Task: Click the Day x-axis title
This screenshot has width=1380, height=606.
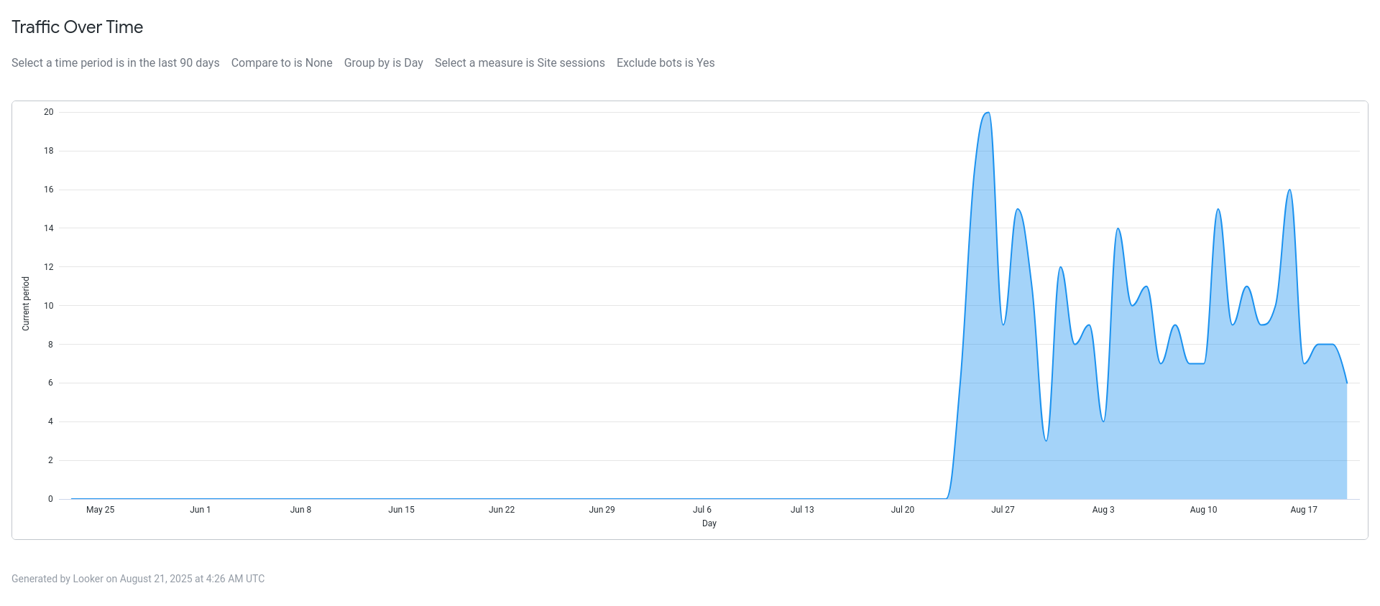Action: coord(709,523)
